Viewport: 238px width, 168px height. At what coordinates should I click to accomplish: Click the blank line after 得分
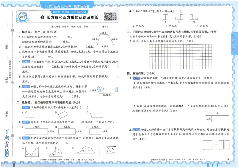click(95, 27)
